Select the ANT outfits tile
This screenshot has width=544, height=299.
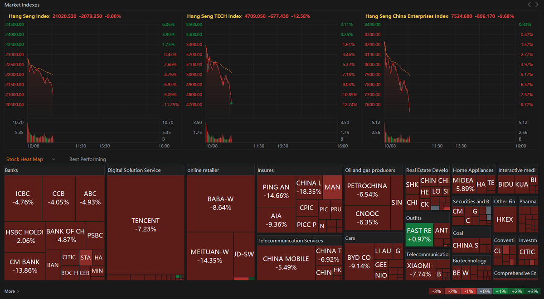[442, 231]
